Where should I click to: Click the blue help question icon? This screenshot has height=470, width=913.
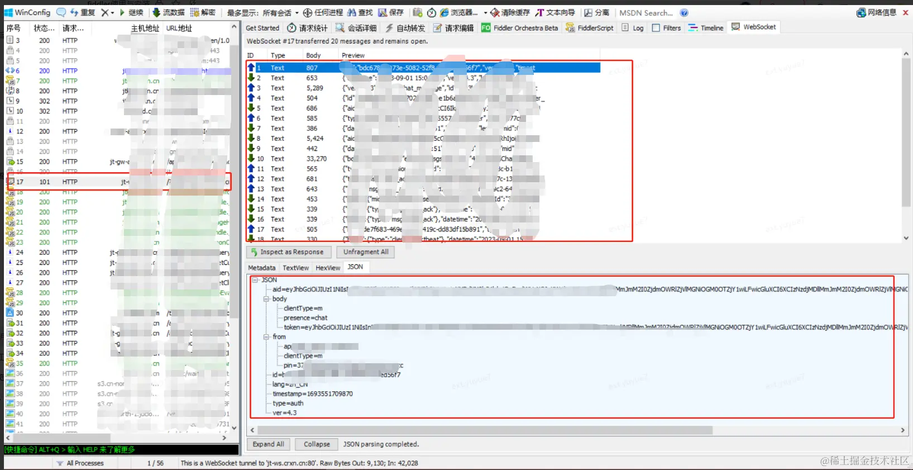click(x=684, y=12)
